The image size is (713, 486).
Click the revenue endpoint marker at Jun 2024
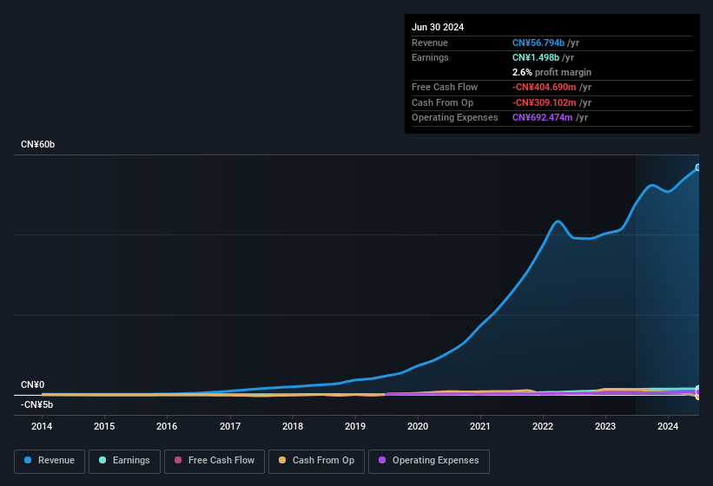(698, 167)
